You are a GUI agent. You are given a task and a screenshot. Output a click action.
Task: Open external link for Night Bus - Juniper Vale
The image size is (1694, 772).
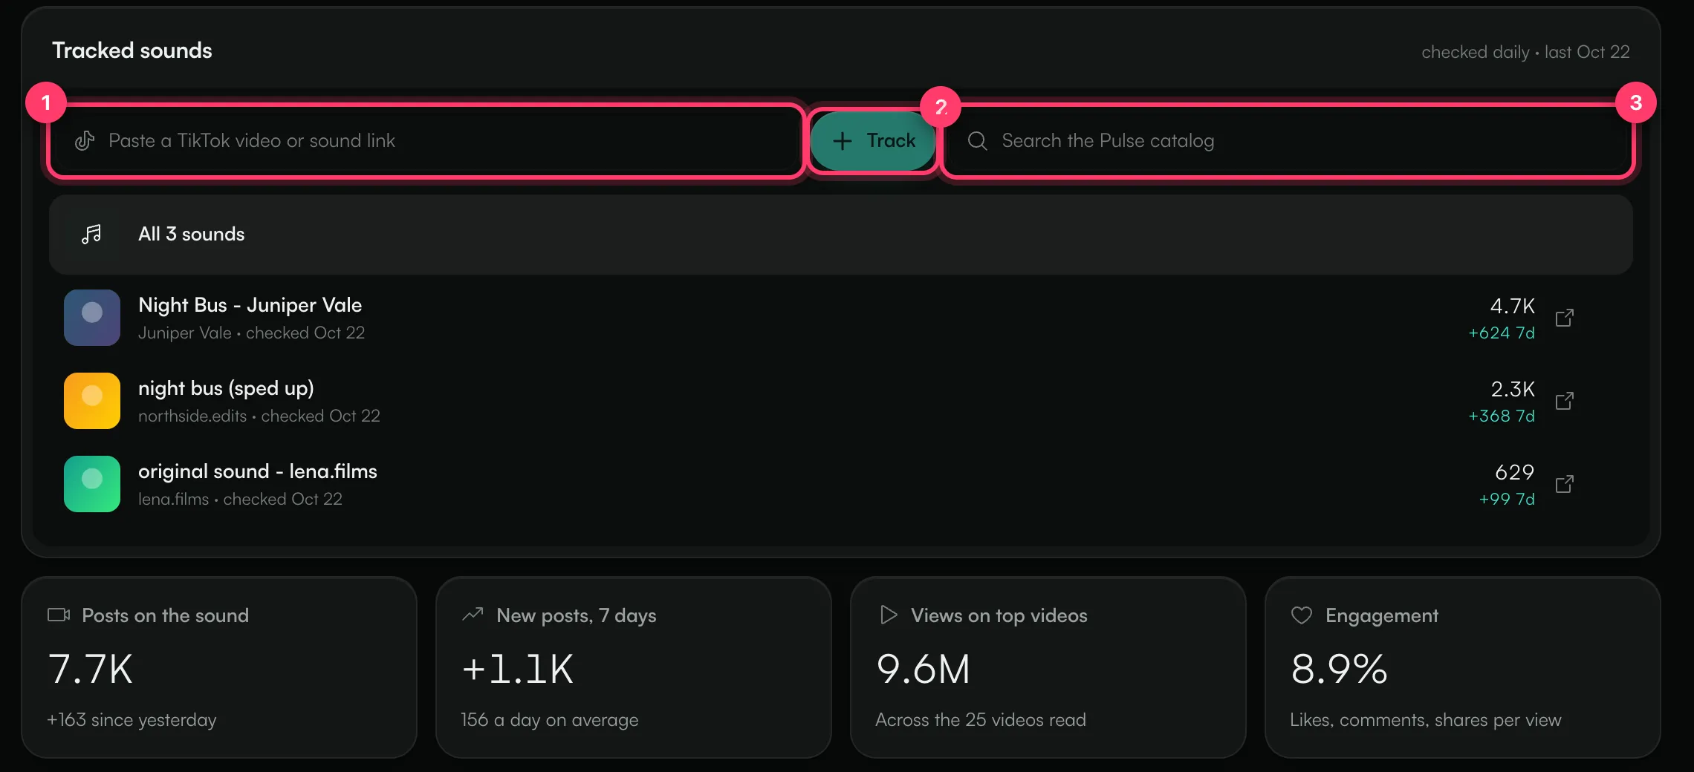pyautogui.click(x=1565, y=318)
